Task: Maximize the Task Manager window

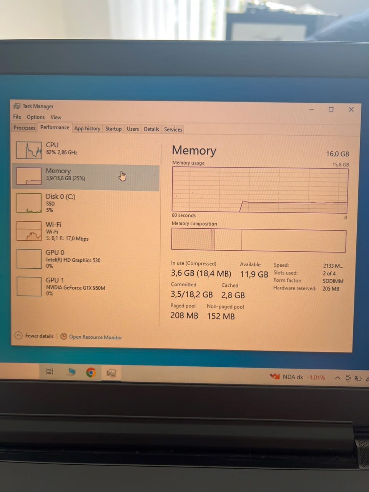Action: click(331, 109)
